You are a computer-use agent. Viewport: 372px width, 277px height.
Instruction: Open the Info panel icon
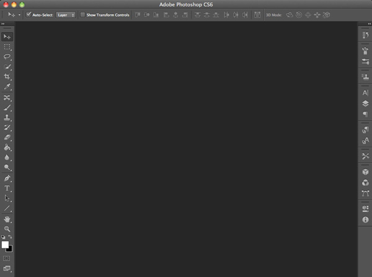(365, 219)
